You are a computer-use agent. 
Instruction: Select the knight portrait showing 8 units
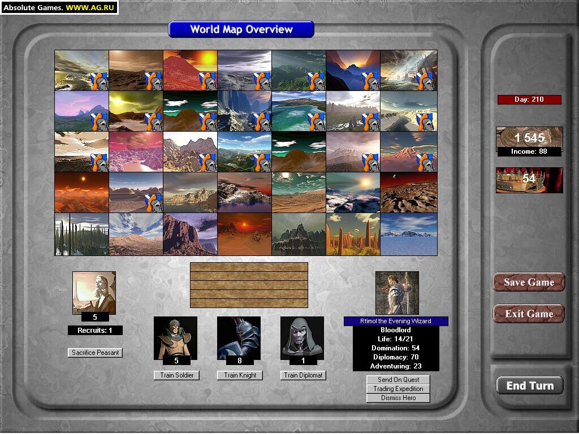coord(240,338)
